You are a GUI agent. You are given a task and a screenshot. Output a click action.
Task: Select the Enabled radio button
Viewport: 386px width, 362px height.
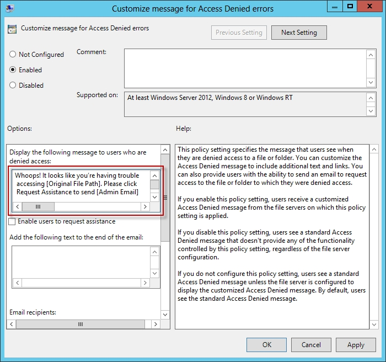(x=13, y=70)
